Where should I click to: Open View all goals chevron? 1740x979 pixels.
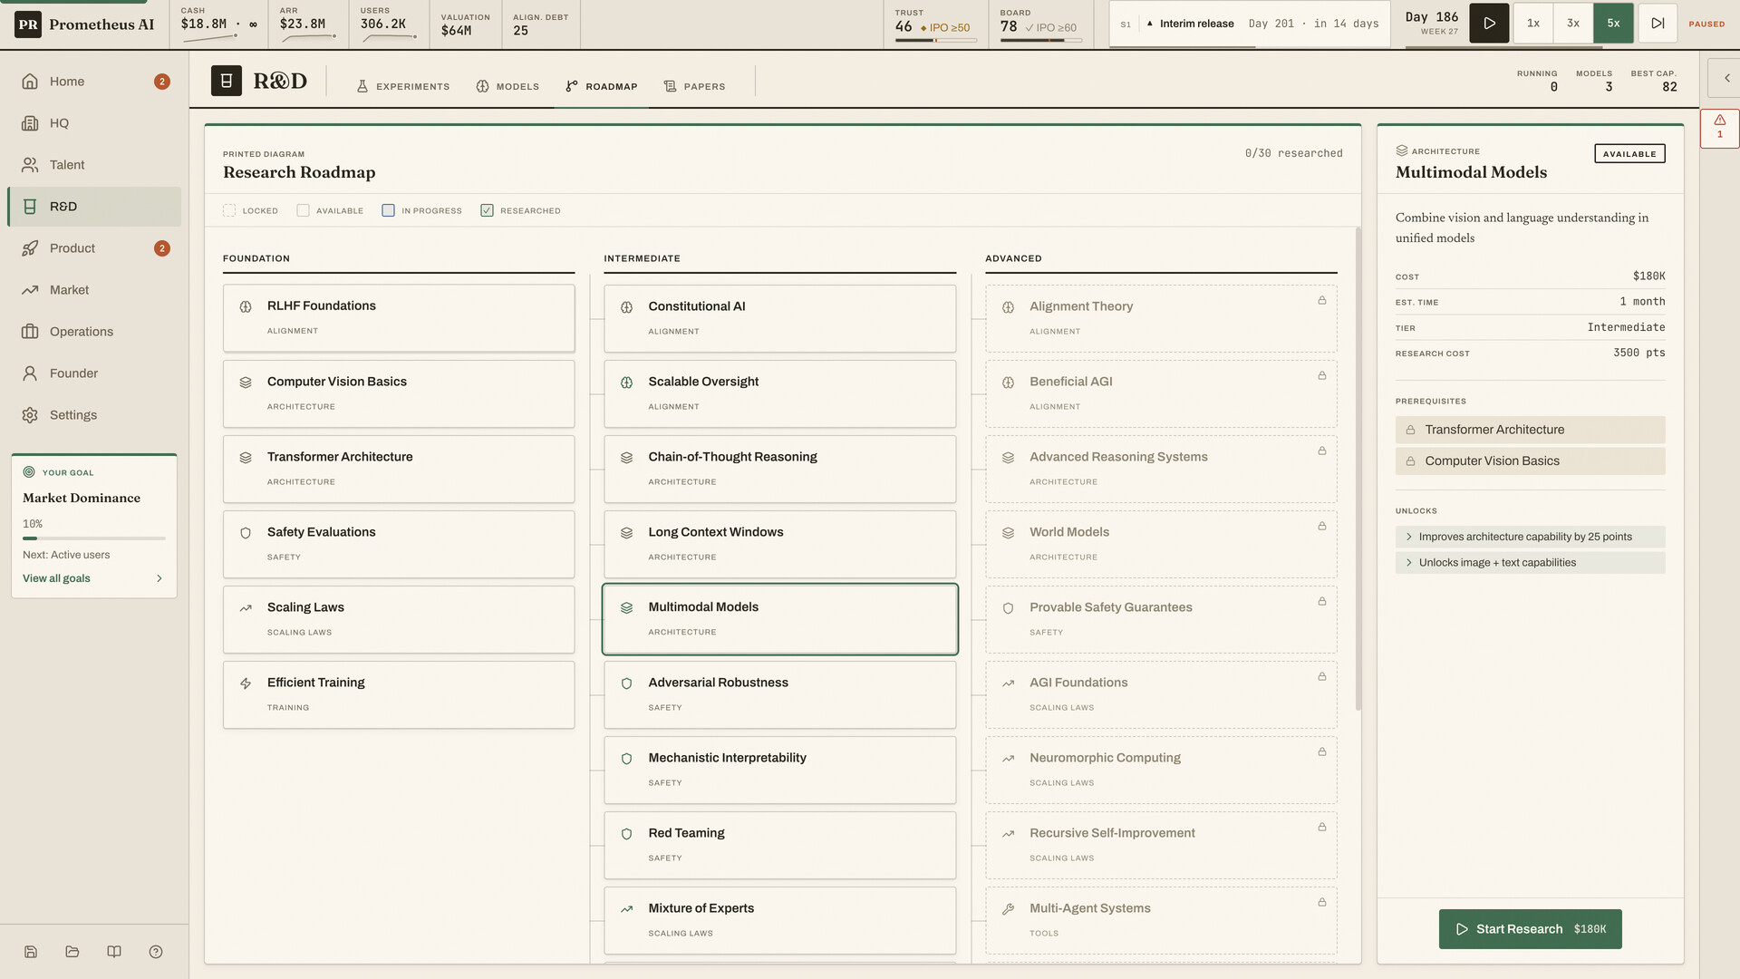(x=159, y=578)
